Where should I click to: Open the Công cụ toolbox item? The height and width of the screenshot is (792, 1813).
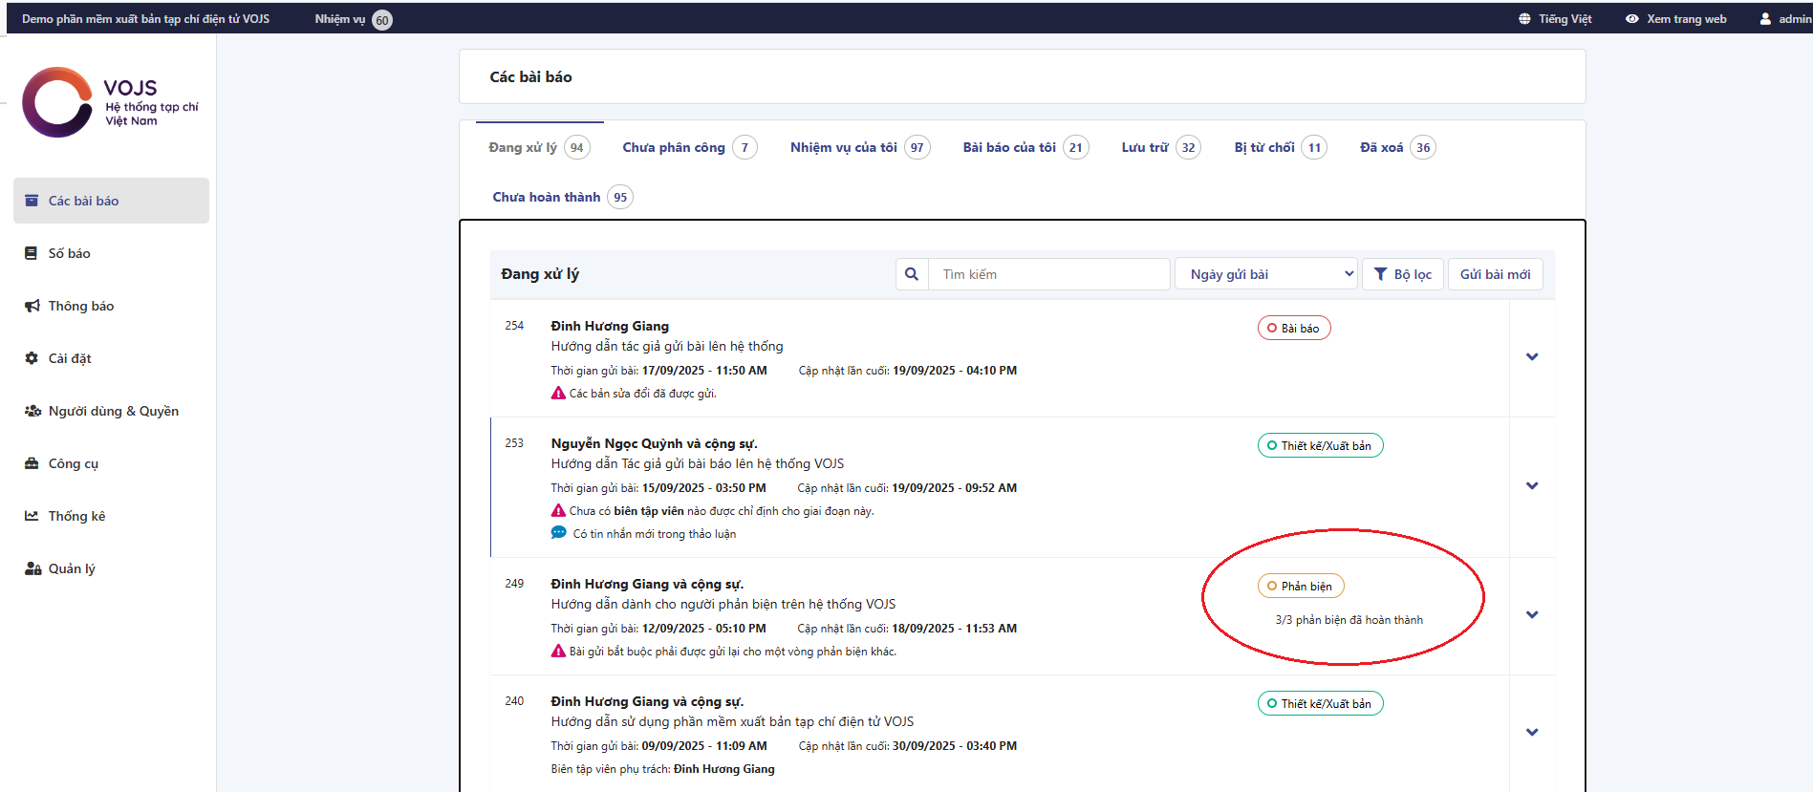click(x=73, y=463)
